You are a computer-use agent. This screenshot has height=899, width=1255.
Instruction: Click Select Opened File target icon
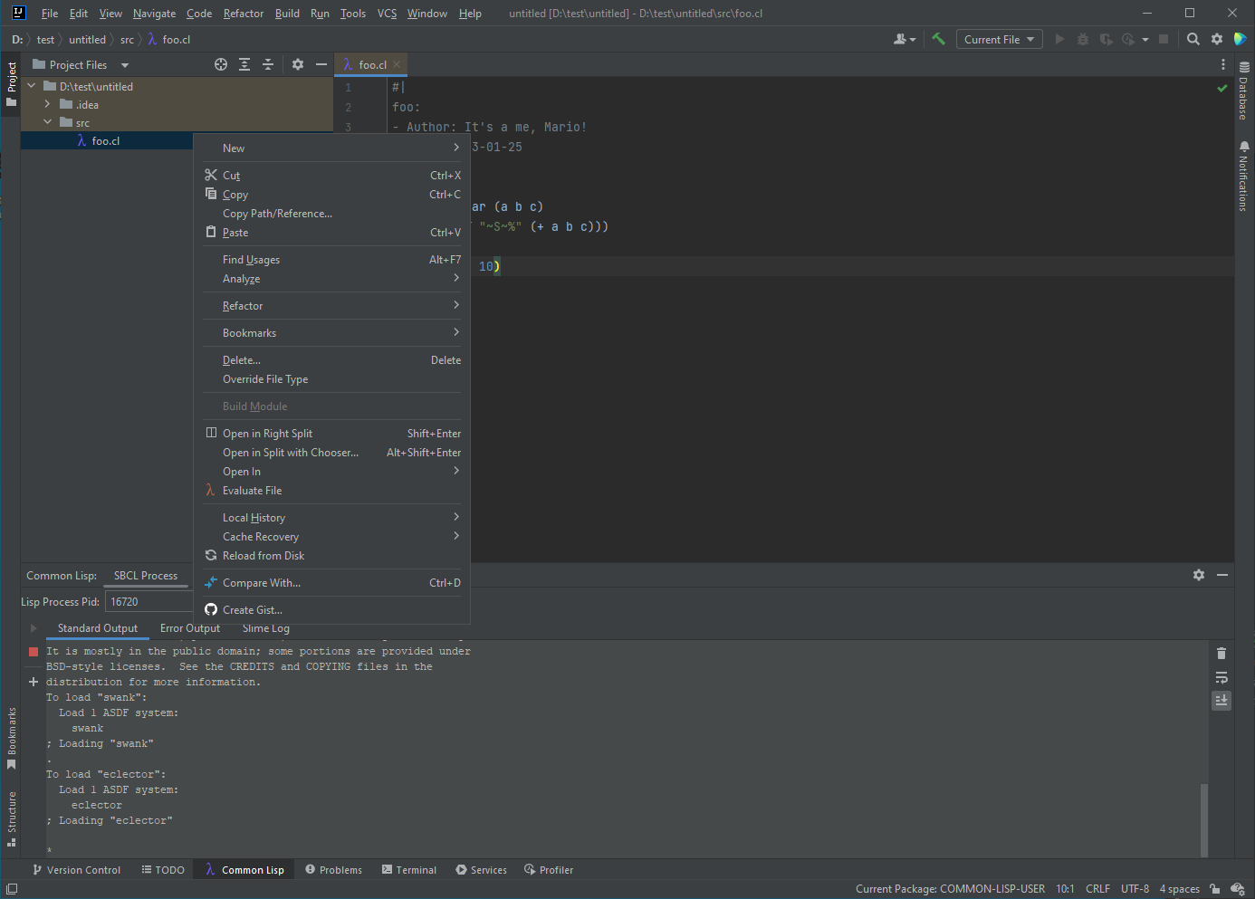tap(221, 64)
